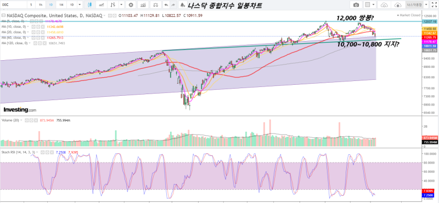This screenshot has width=439, height=203.
Task: Select the candlestick chart style icon
Action: [89, 5]
